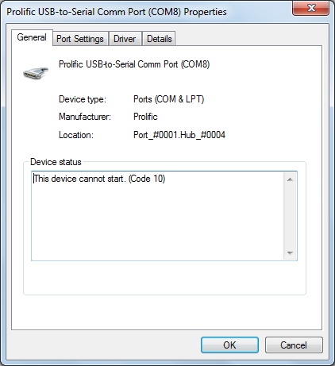335x366 pixels.
Task: Click the scroll down arrow in Device status
Action: 290,252
